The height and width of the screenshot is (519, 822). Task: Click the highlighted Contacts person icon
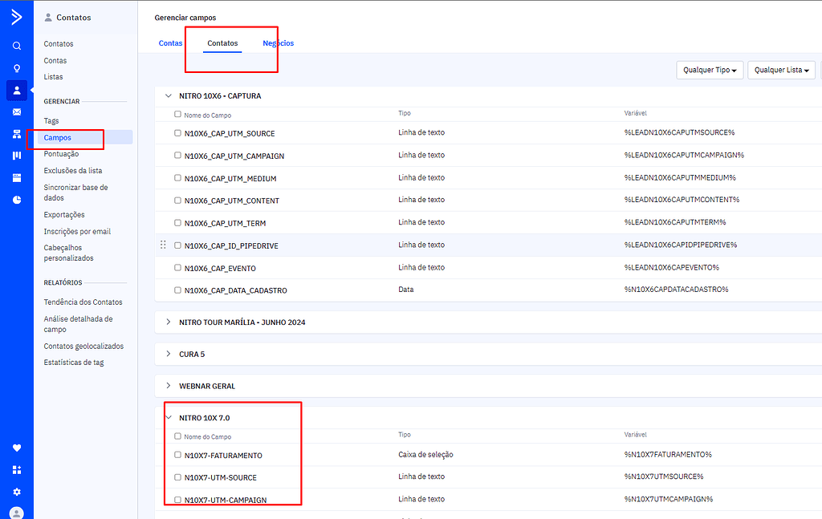(16, 89)
